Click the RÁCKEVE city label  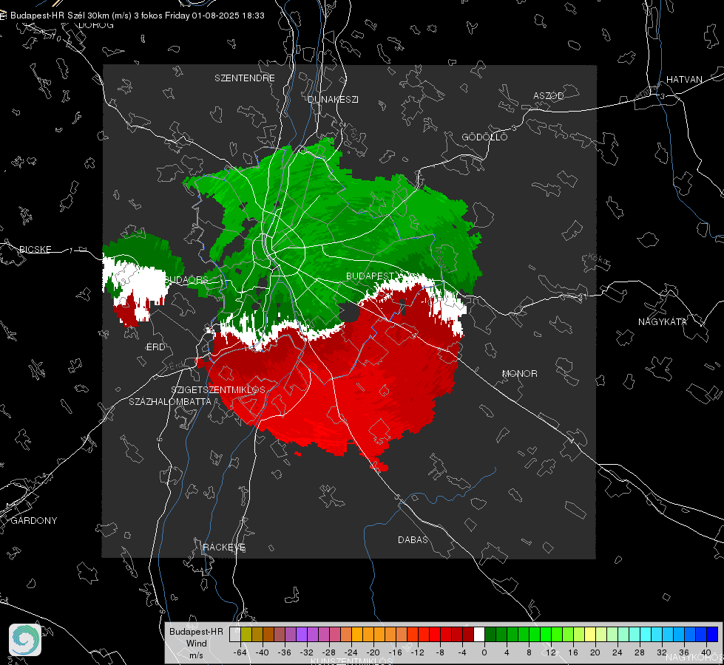(224, 547)
